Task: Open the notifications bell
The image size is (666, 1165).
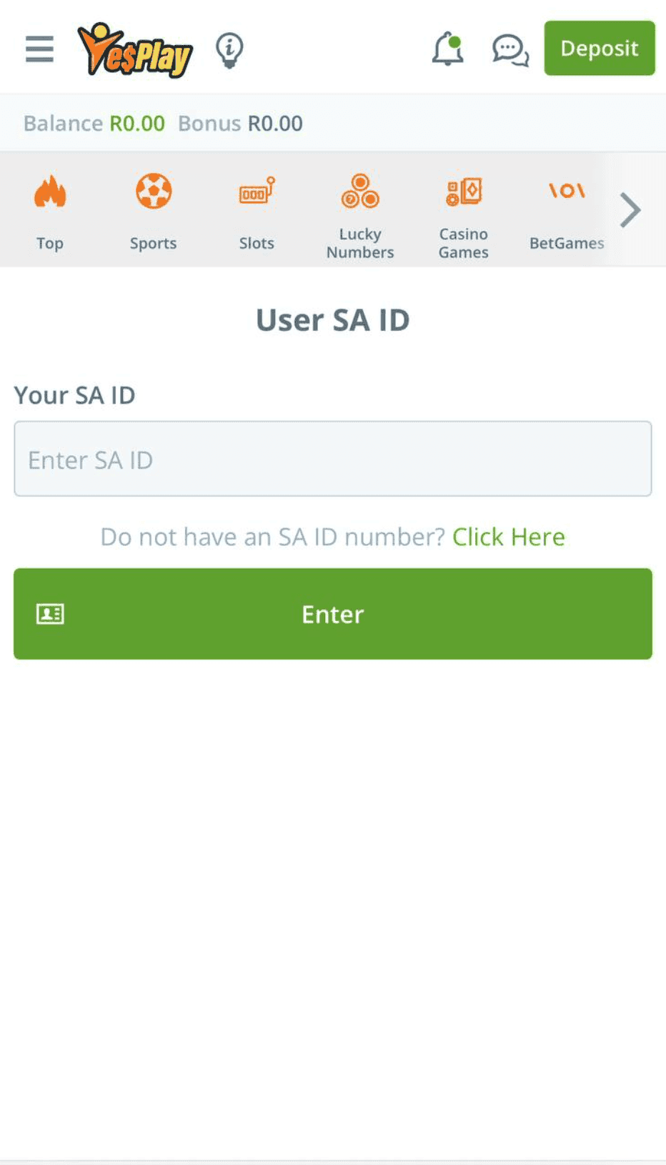Action: [447, 49]
